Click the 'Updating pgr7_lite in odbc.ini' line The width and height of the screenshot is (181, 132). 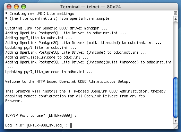[41, 47]
